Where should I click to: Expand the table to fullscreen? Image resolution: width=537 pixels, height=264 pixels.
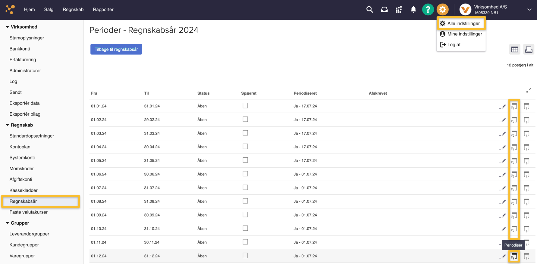click(x=529, y=90)
